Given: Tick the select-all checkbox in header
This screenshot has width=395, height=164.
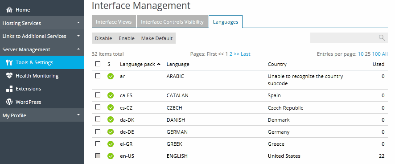Looking at the screenshot, I should (x=98, y=64).
